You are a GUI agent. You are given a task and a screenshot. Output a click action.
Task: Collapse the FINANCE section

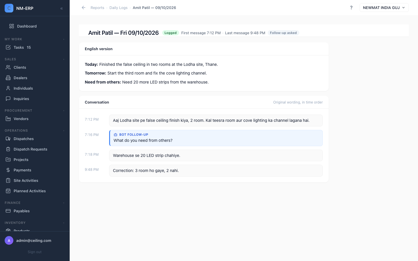(64, 203)
